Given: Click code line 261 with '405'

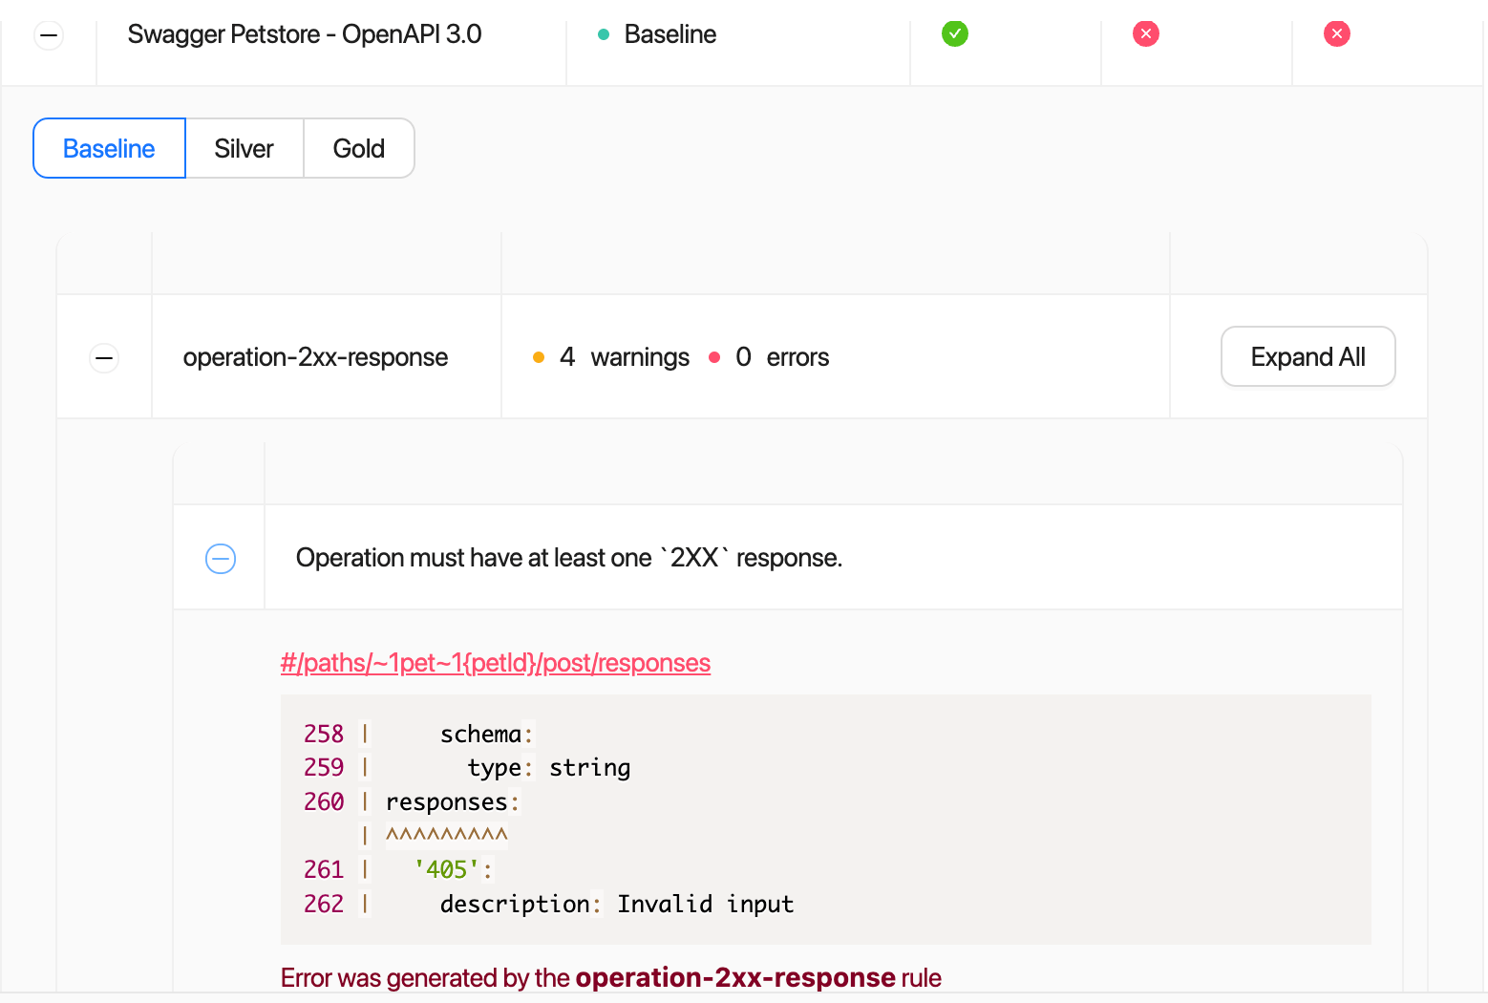Looking at the screenshot, I should coord(398,869).
